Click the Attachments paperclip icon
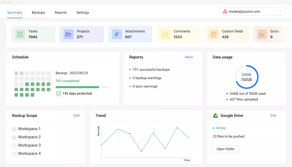This screenshot has width=292, height=167. click(117, 34)
